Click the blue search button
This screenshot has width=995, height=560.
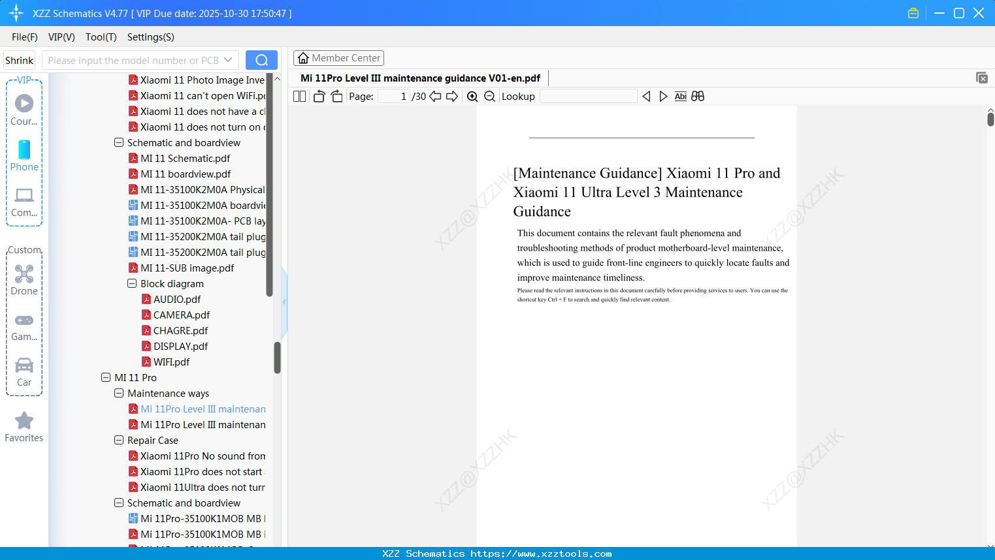pos(261,60)
